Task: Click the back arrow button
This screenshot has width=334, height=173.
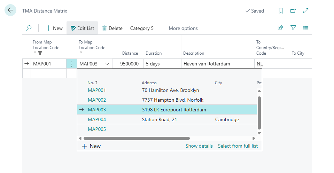Action: pos(10,10)
